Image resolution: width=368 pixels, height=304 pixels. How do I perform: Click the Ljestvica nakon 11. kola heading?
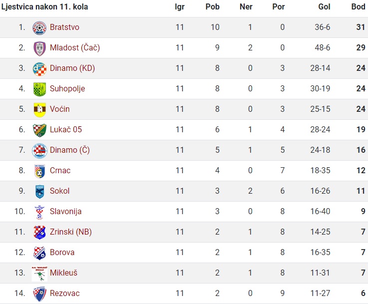(x=44, y=7)
